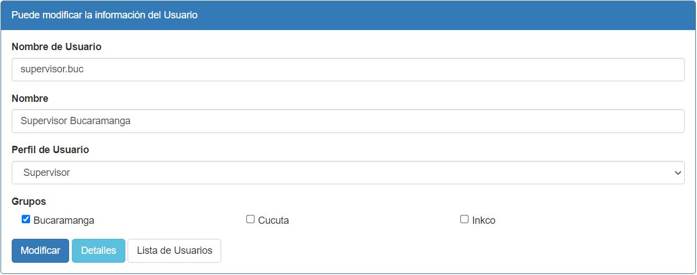Click the Bucaramanga checkbox label text
The width and height of the screenshot is (697, 275).
64,220
